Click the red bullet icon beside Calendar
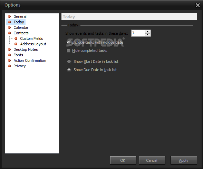203x169 pixels. tap(9, 27)
